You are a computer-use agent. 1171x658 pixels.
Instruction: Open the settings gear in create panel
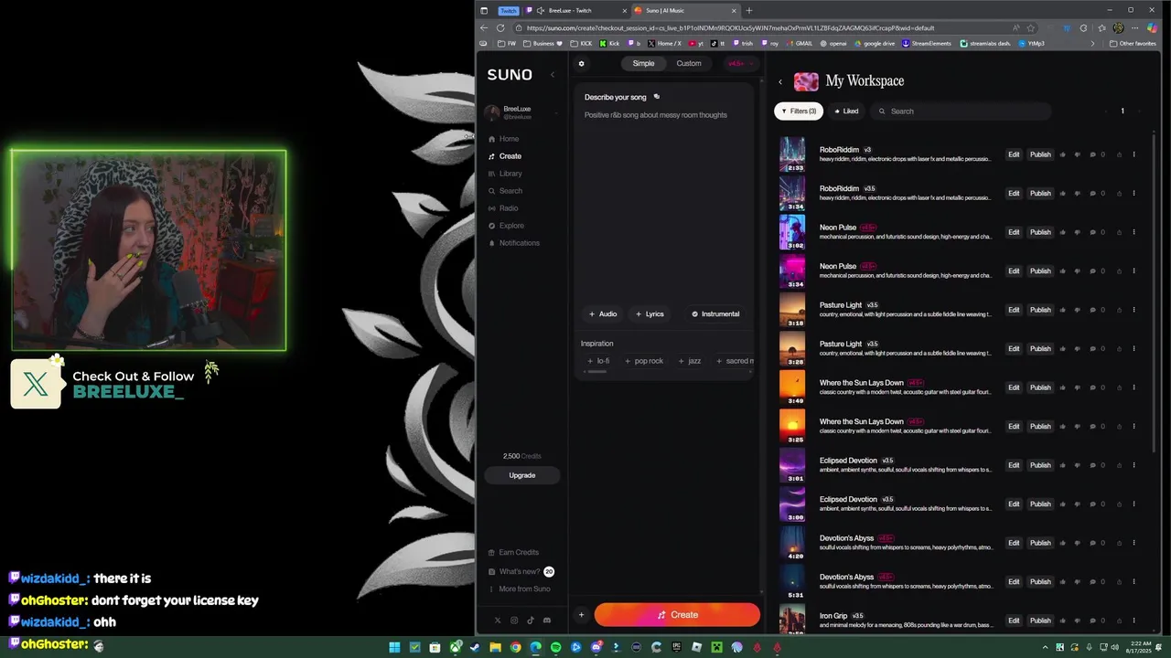[581, 64]
